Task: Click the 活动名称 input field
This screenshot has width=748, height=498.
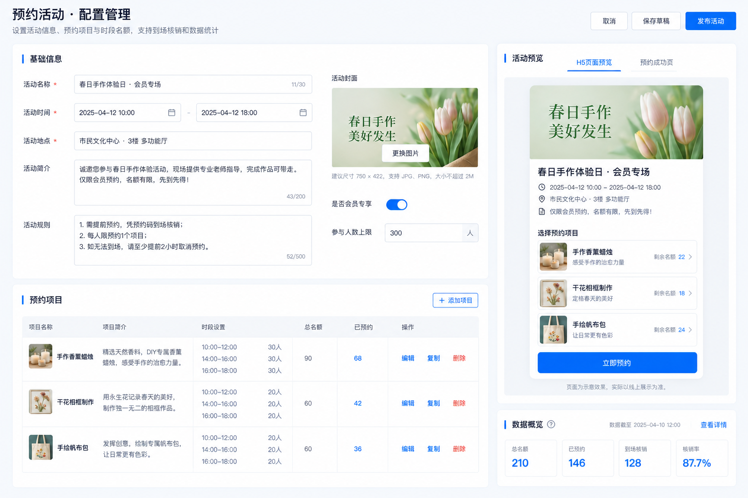Action: tap(193, 85)
